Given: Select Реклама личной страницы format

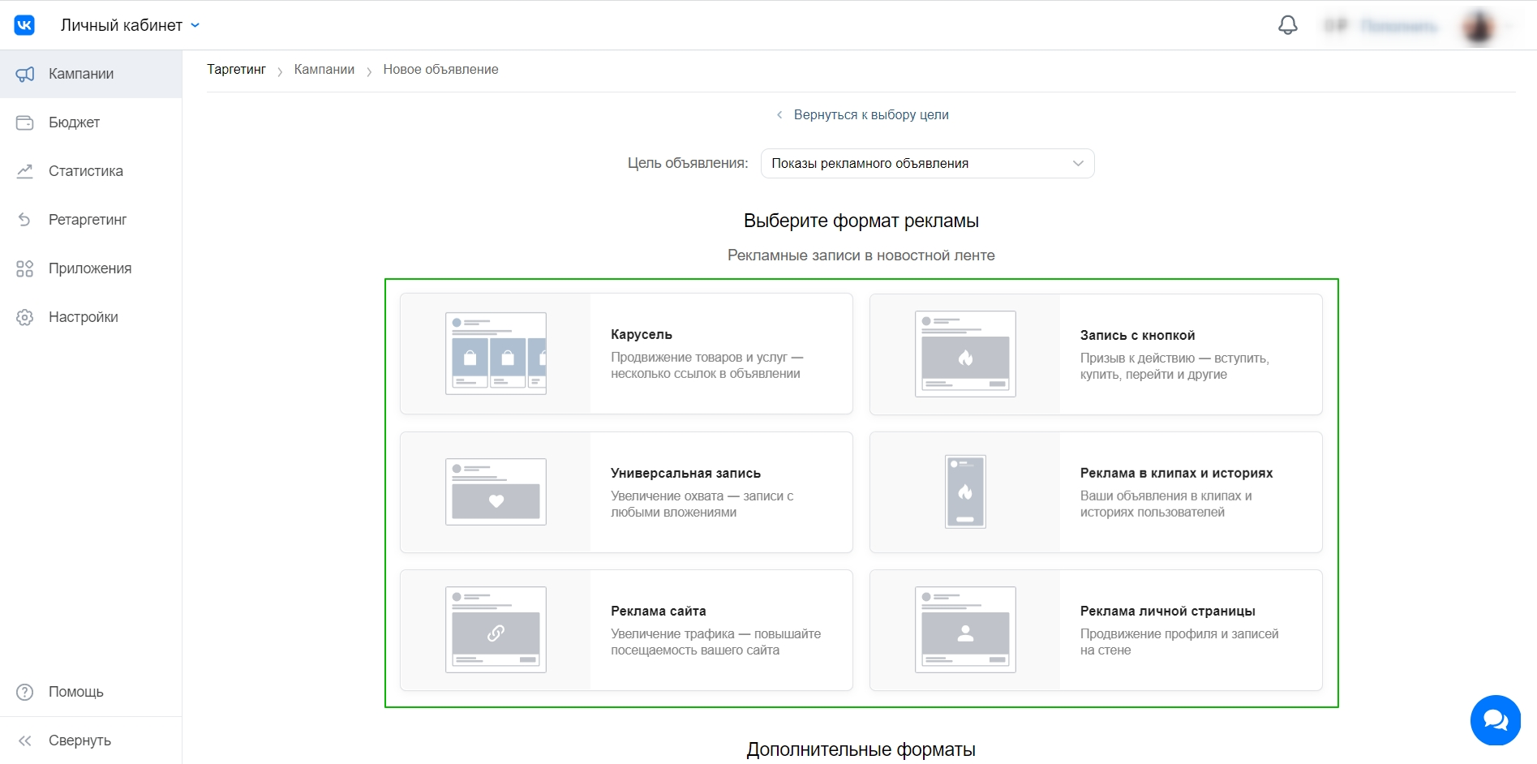Looking at the screenshot, I should tap(1096, 630).
